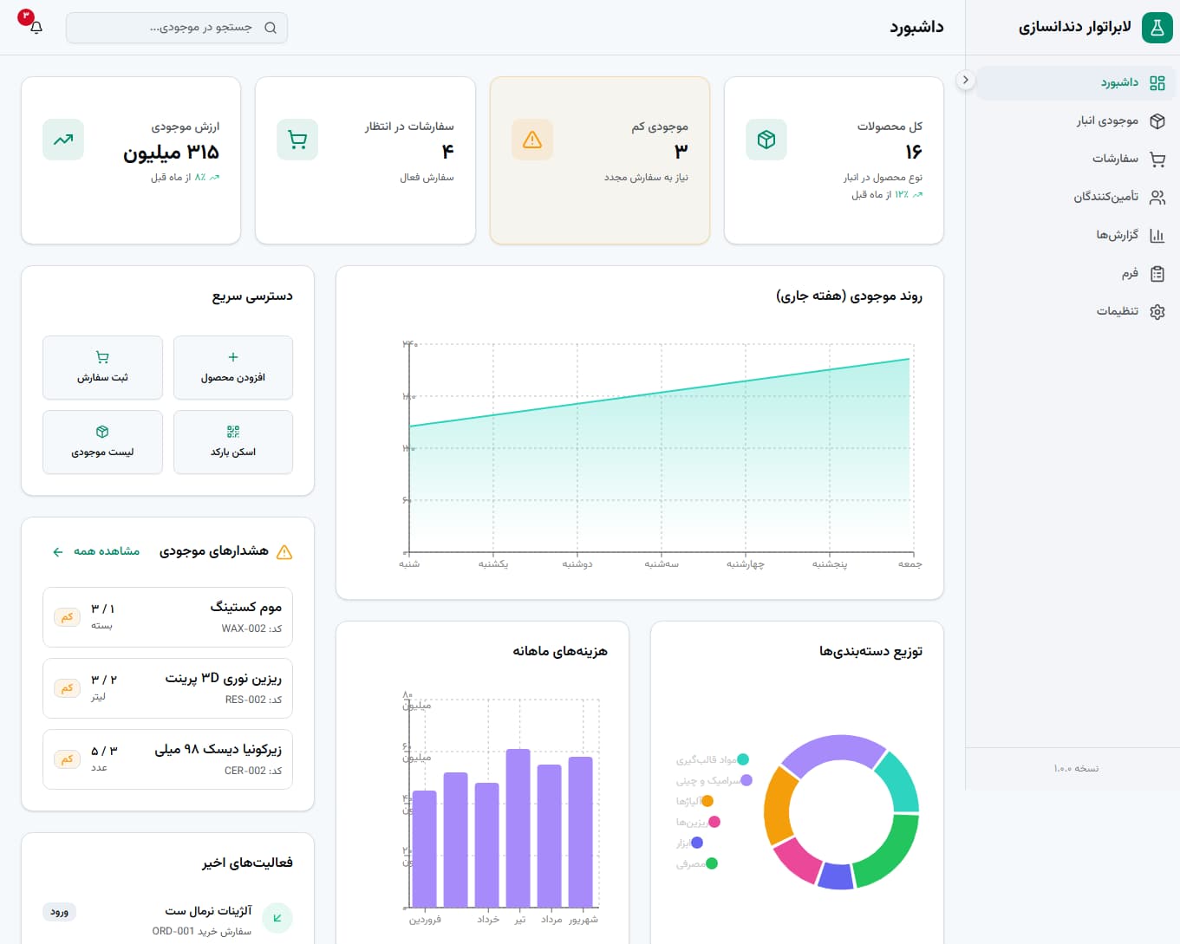The width and height of the screenshot is (1180, 944).
Task: Click the orange آلیاژها legend dot
Action: (707, 801)
